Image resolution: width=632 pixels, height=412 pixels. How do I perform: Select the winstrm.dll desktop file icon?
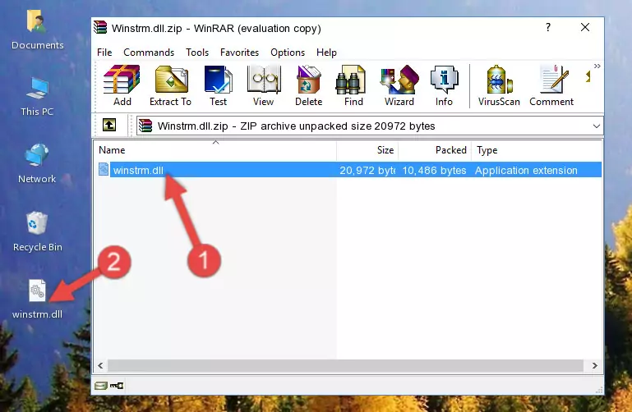pos(37,300)
